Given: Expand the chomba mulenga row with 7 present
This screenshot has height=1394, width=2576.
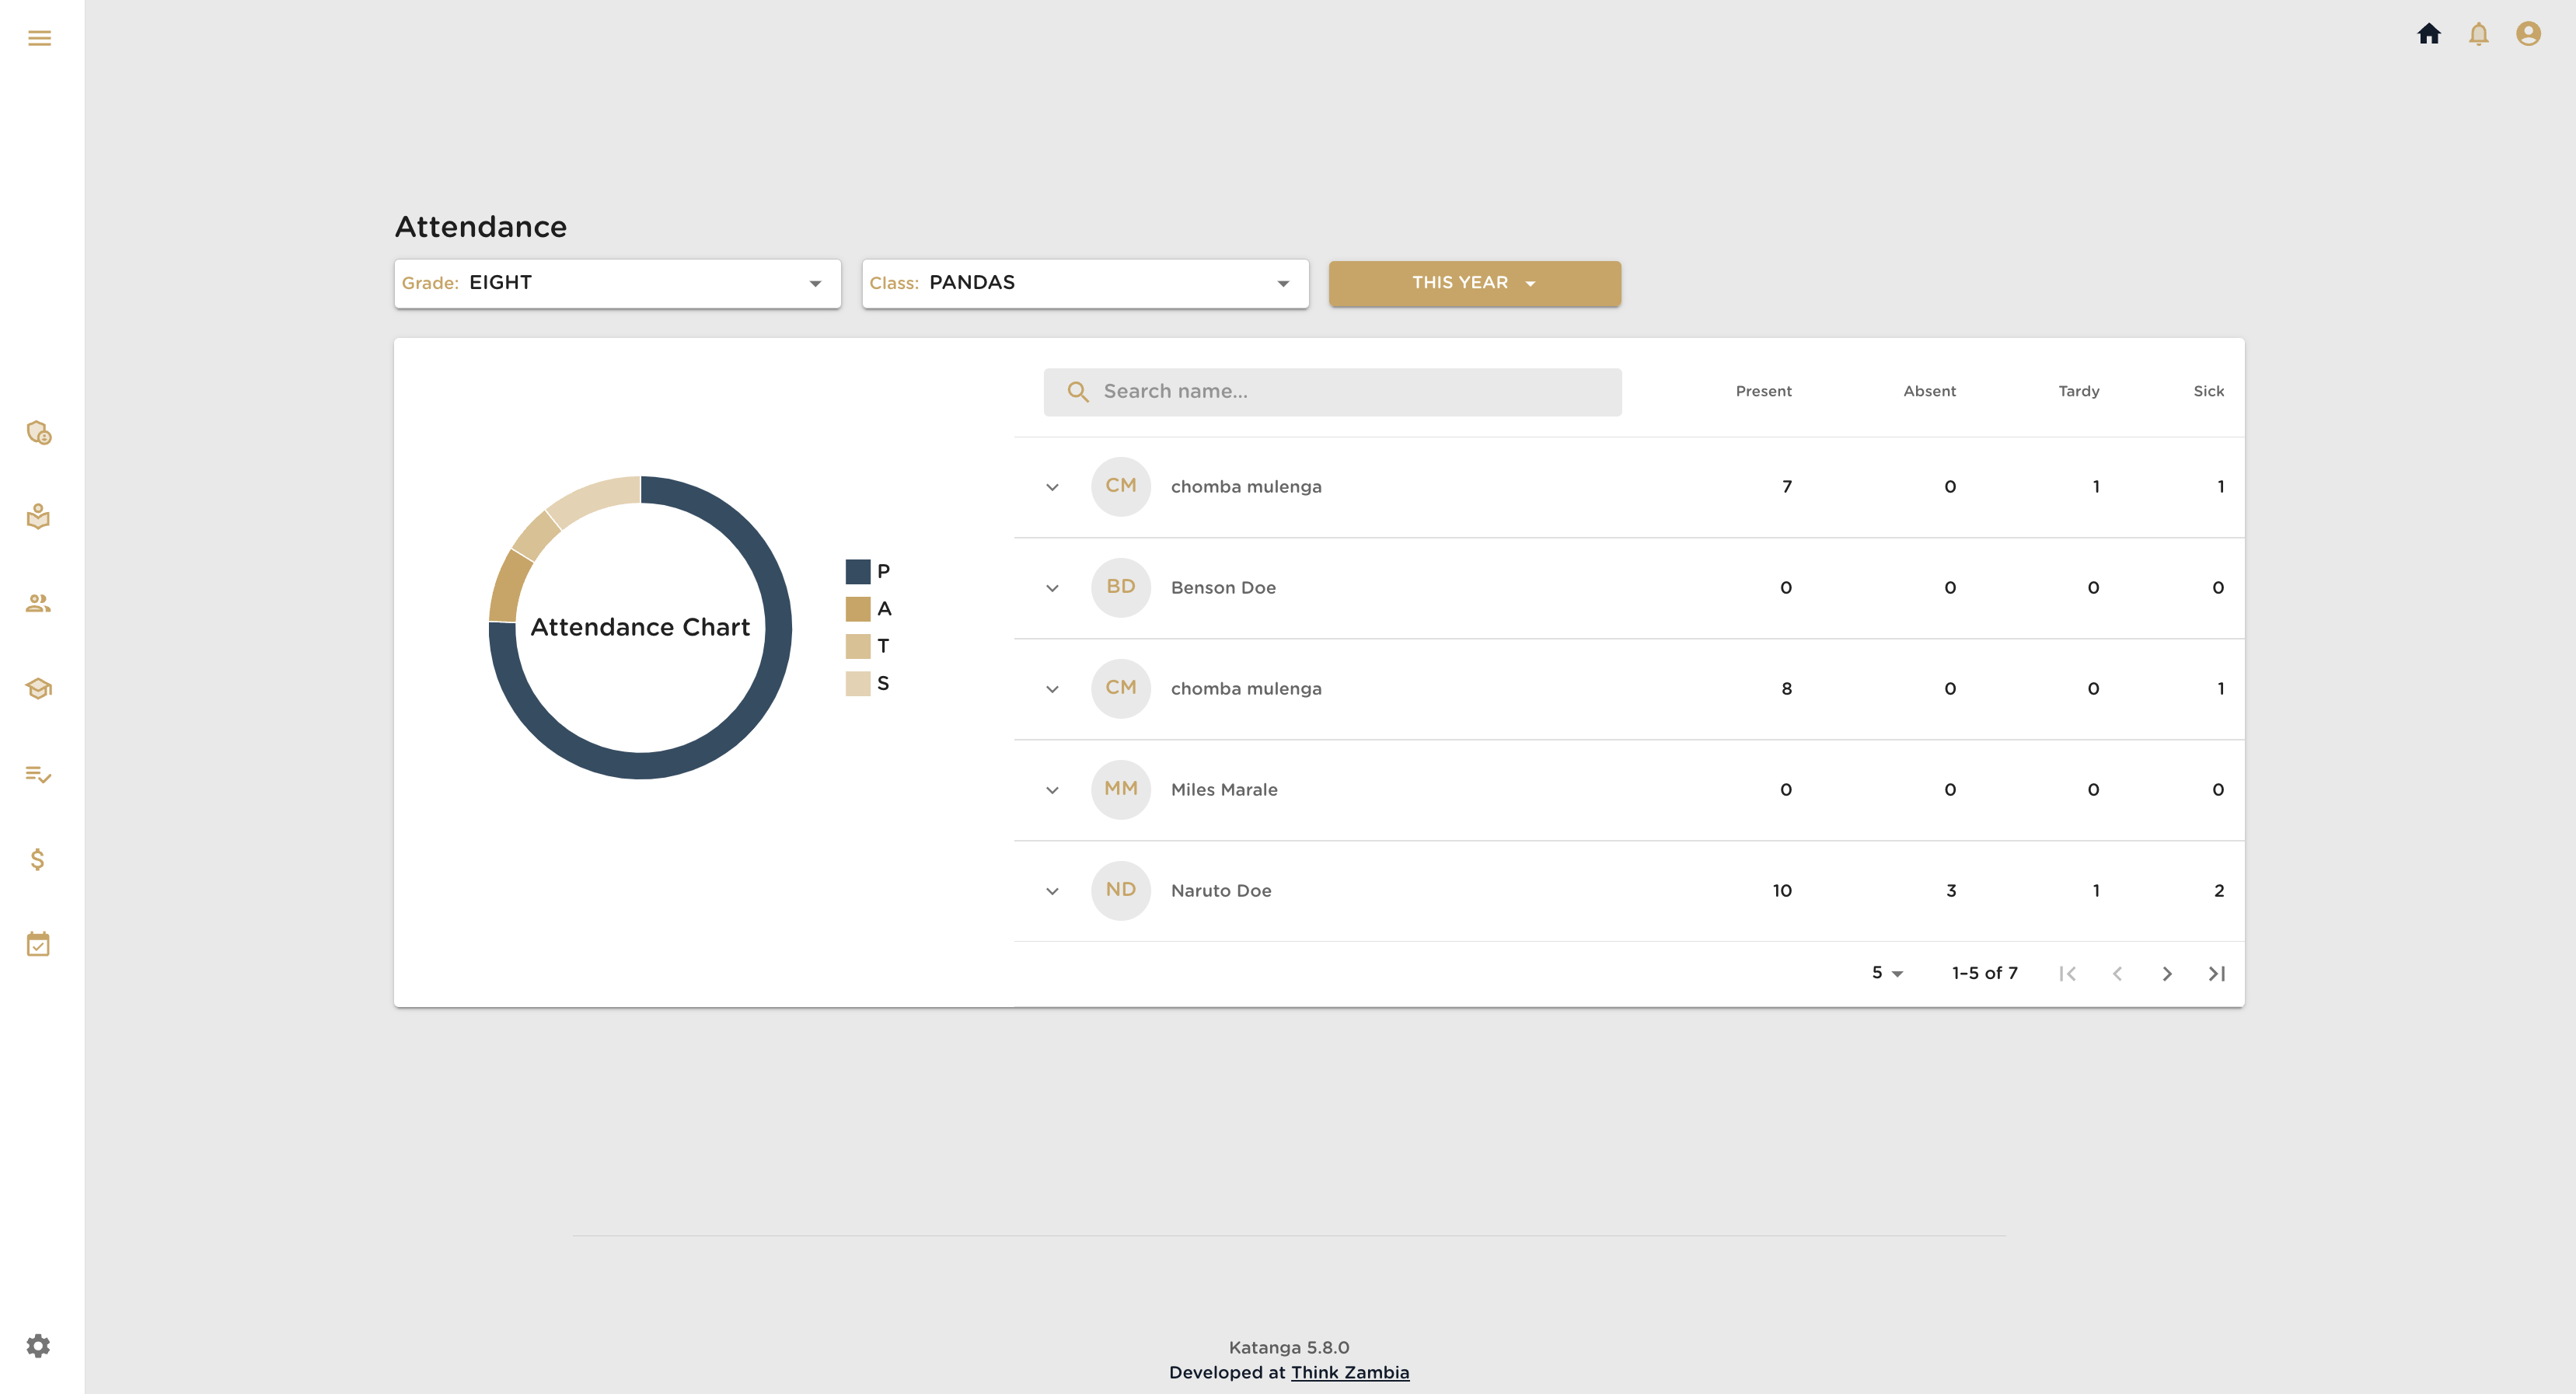Looking at the screenshot, I should [1052, 487].
